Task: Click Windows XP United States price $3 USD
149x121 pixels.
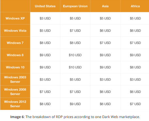Action: pyautogui.click(x=45, y=18)
